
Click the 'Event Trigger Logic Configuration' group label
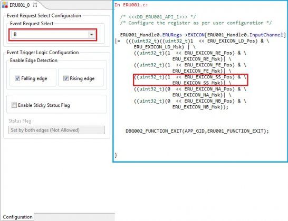(43, 53)
